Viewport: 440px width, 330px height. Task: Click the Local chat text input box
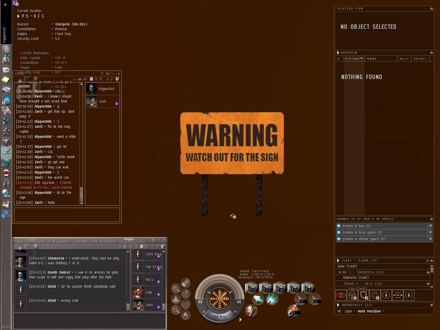(x=67, y=215)
